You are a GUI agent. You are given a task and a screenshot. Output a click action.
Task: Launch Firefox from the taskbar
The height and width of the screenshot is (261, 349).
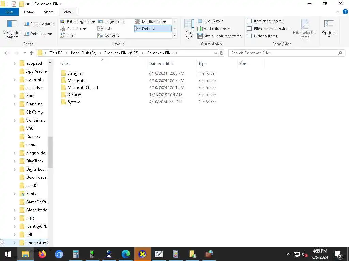pos(42,254)
